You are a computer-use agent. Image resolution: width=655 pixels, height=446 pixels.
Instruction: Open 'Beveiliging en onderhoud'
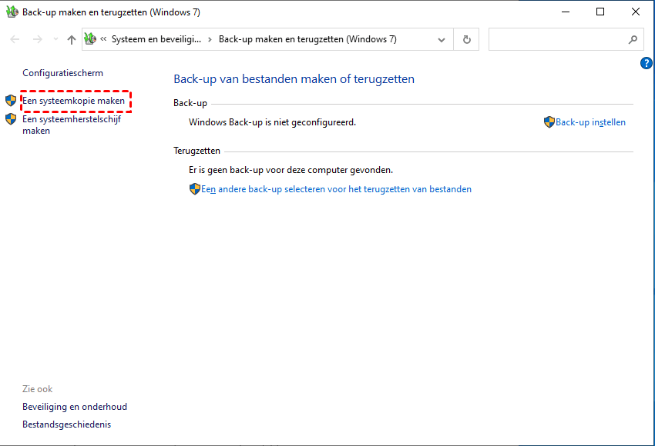75,407
